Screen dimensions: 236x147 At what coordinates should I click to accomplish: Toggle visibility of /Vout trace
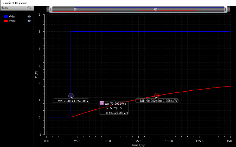[x=29, y=21]
